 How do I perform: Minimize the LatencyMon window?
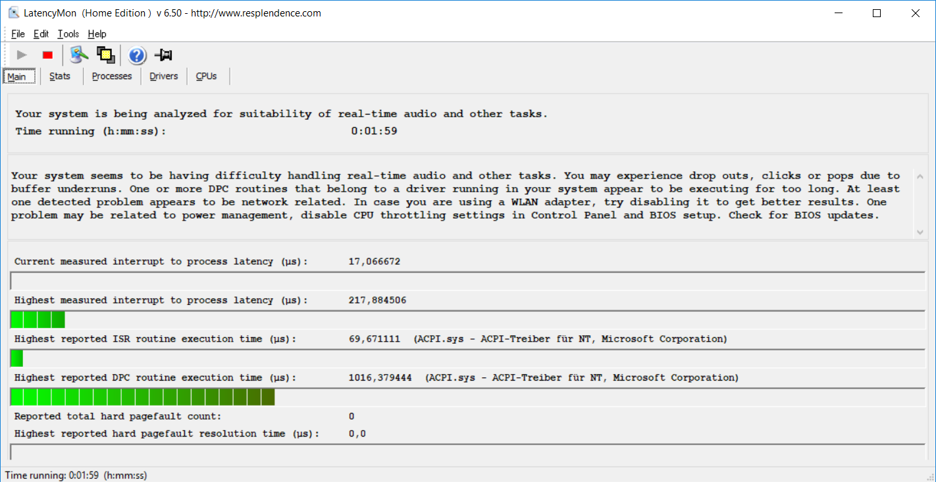(839, 13)
